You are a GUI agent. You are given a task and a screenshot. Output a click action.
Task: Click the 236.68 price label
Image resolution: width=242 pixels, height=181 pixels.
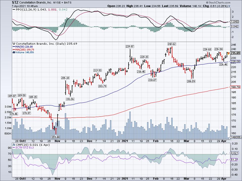tap(207, 49)
